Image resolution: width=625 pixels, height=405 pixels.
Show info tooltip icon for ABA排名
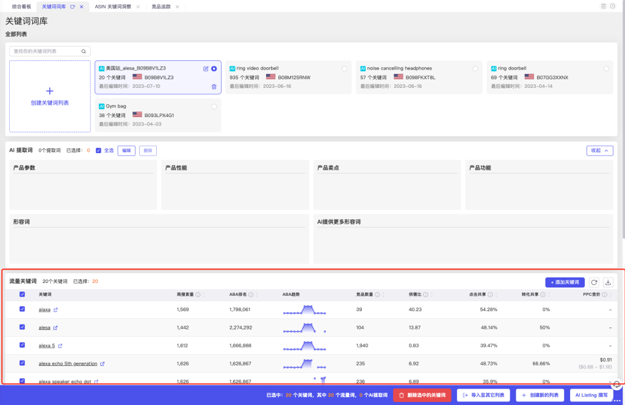[251, 295]
